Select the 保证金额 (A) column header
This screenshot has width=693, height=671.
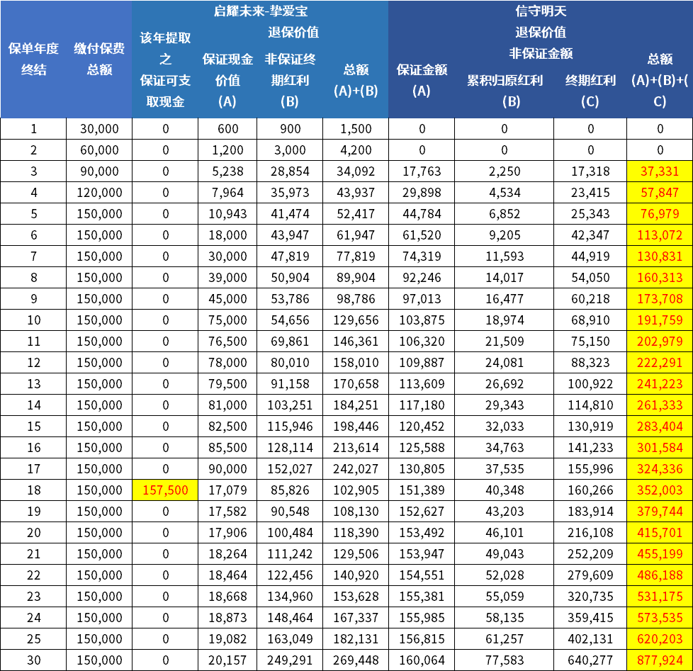pyautogui.click(x=421, y=79)
